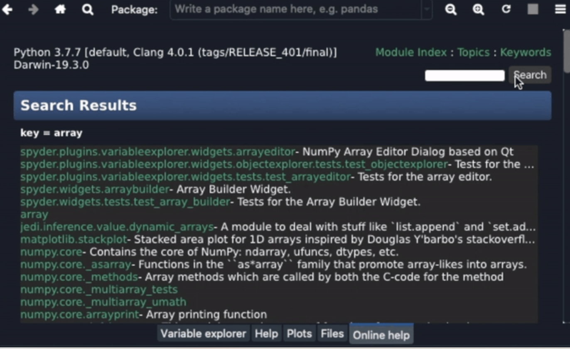Zoom out the help page text
Viewport: 570px width, 349px height.
450,9
